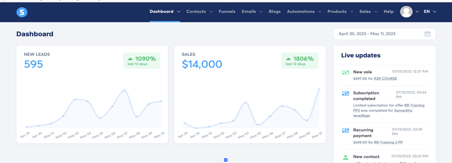Click the green arrow on New Leads badge

pyautogui.click(x=130, y=59)
